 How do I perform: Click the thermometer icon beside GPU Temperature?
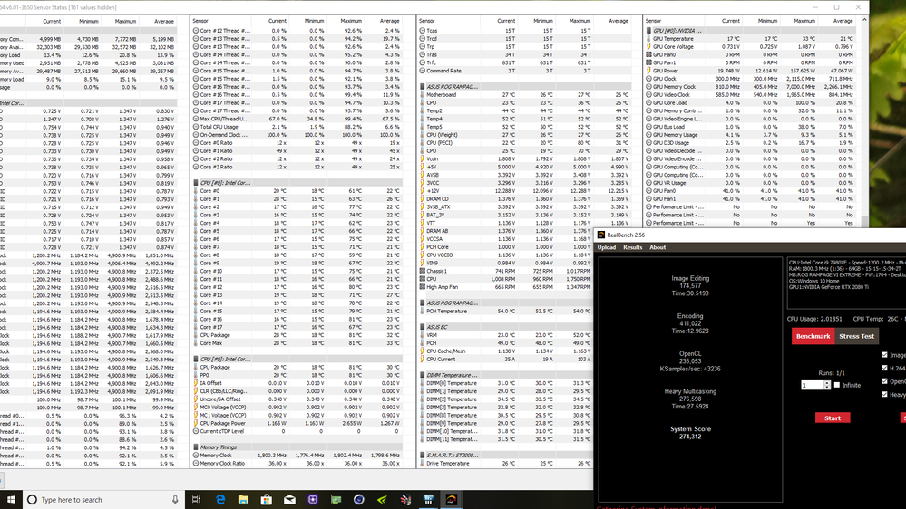click(x=648, y=39)
